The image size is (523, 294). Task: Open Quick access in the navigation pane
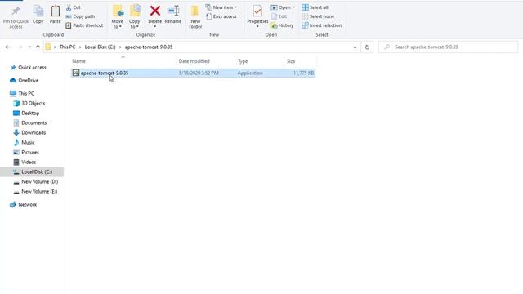point(32,67)
